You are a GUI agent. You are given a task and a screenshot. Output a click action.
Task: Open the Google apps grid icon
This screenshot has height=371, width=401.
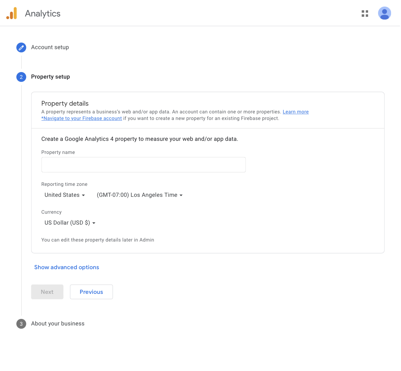tap(365, 13)
